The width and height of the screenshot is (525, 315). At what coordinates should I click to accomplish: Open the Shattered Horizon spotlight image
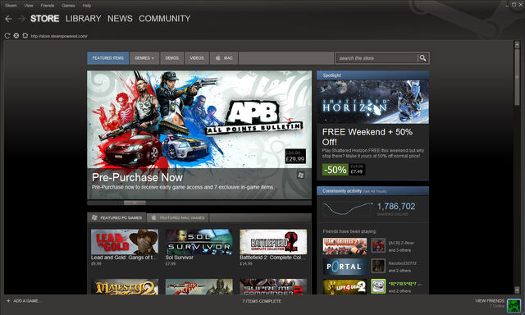(373, 102)
